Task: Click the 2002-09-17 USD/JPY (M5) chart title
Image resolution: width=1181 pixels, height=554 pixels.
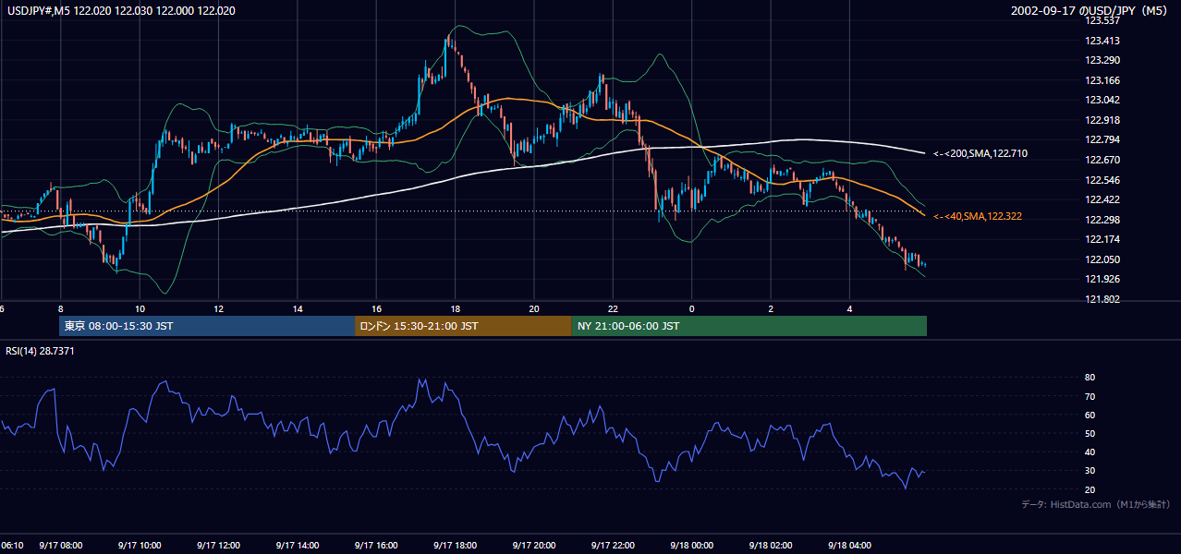Action: click(1091, 10)
